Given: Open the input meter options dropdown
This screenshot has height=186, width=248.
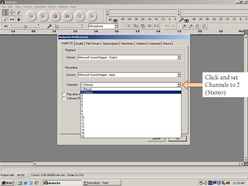Looking at the screenshot, I should [187, 21].
